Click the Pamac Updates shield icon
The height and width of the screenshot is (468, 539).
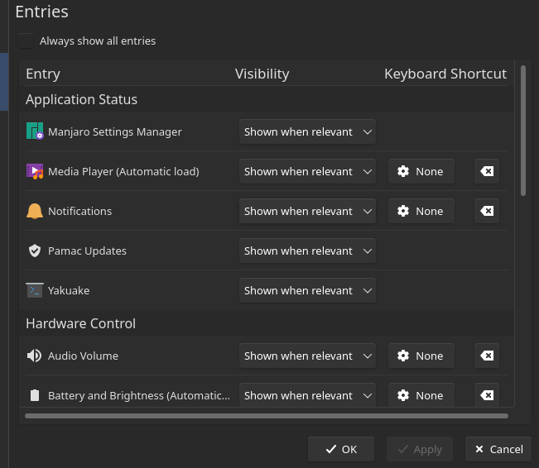[x=35, y=251]
